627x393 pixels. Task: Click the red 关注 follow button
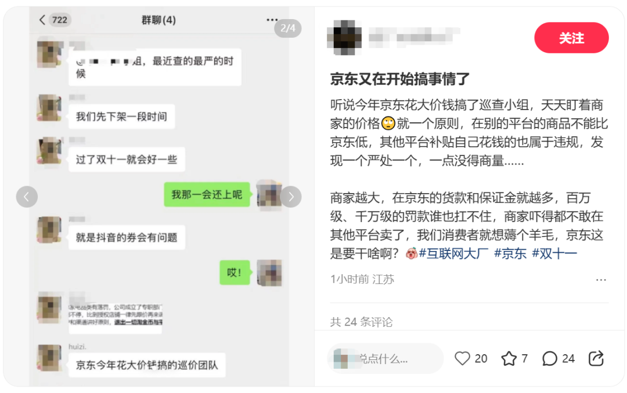(x=571, y=38)
